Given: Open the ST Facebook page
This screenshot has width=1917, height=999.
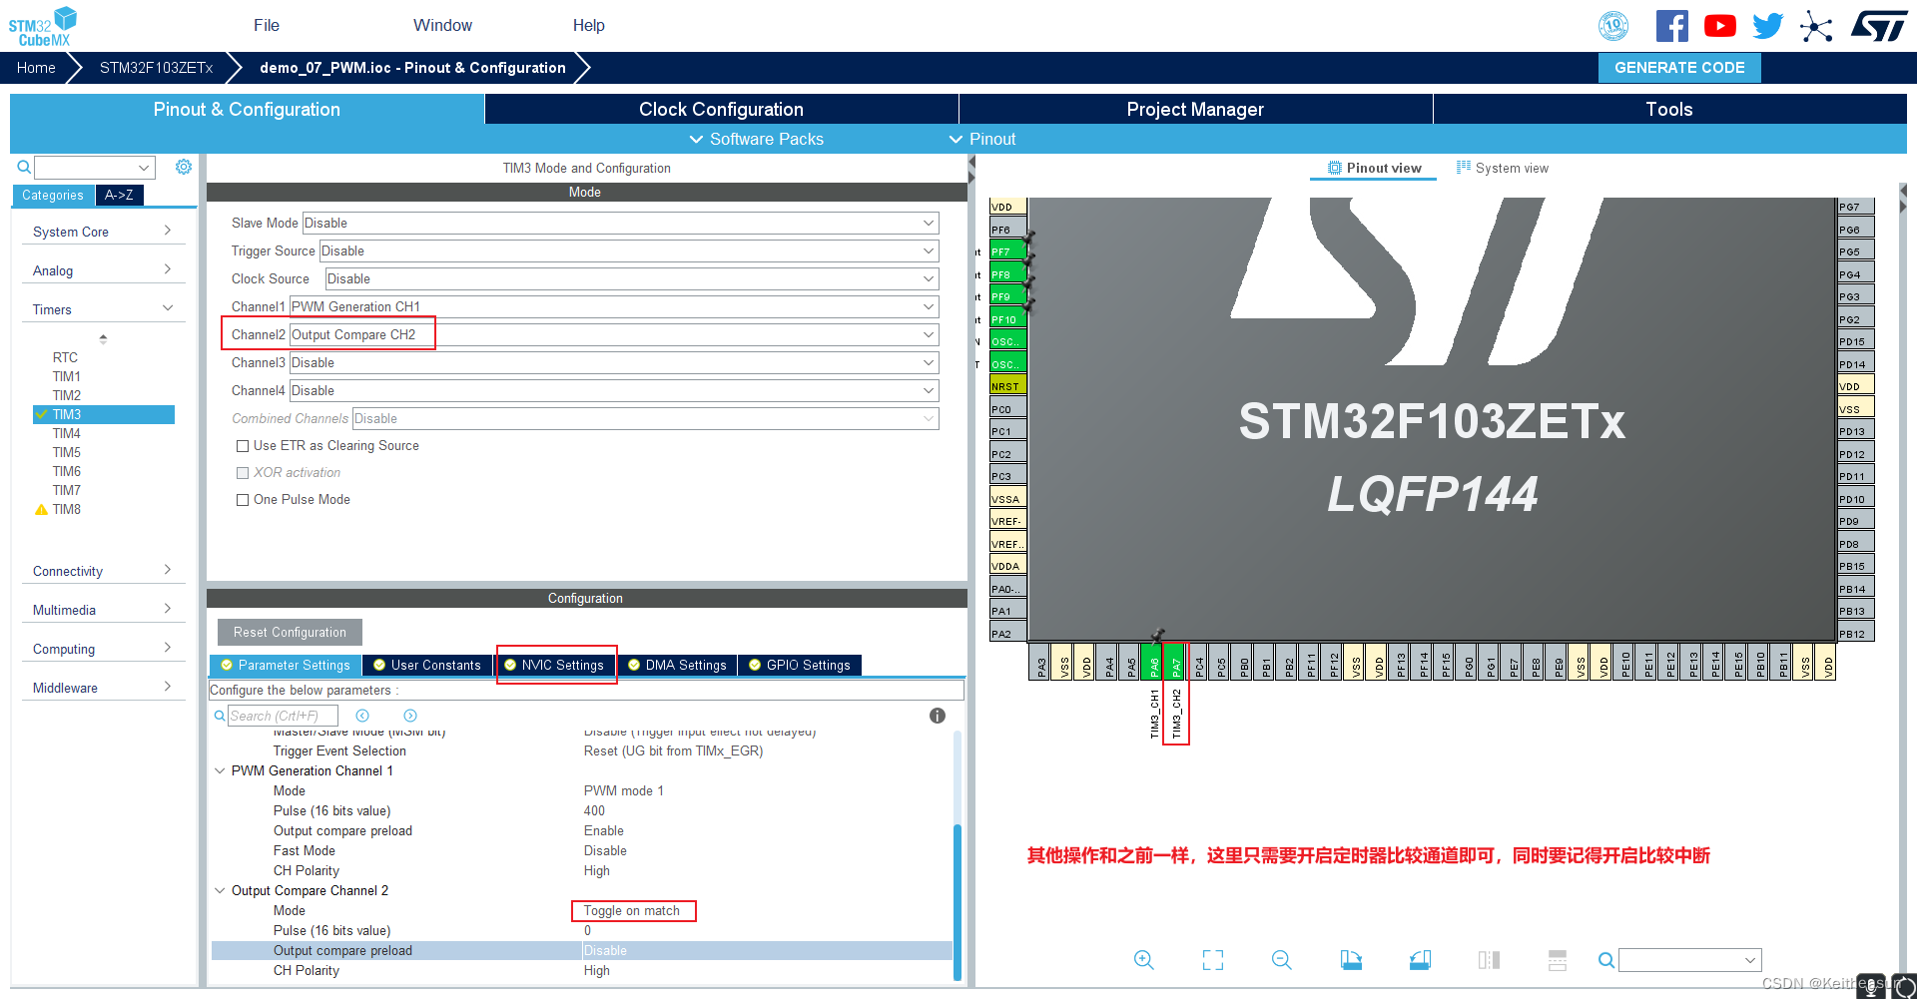Looking at the screenshot, I should [x=1672, y=26].
